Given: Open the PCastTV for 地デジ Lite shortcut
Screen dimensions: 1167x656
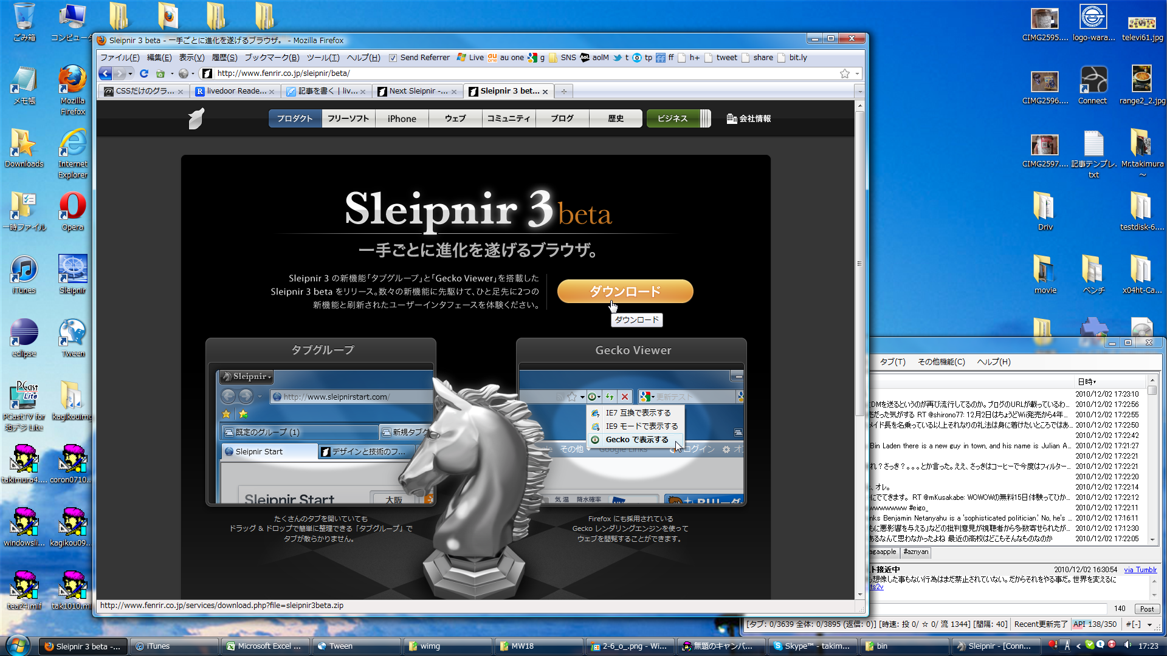Looking at the screenshot, I should tap(24, 406).
